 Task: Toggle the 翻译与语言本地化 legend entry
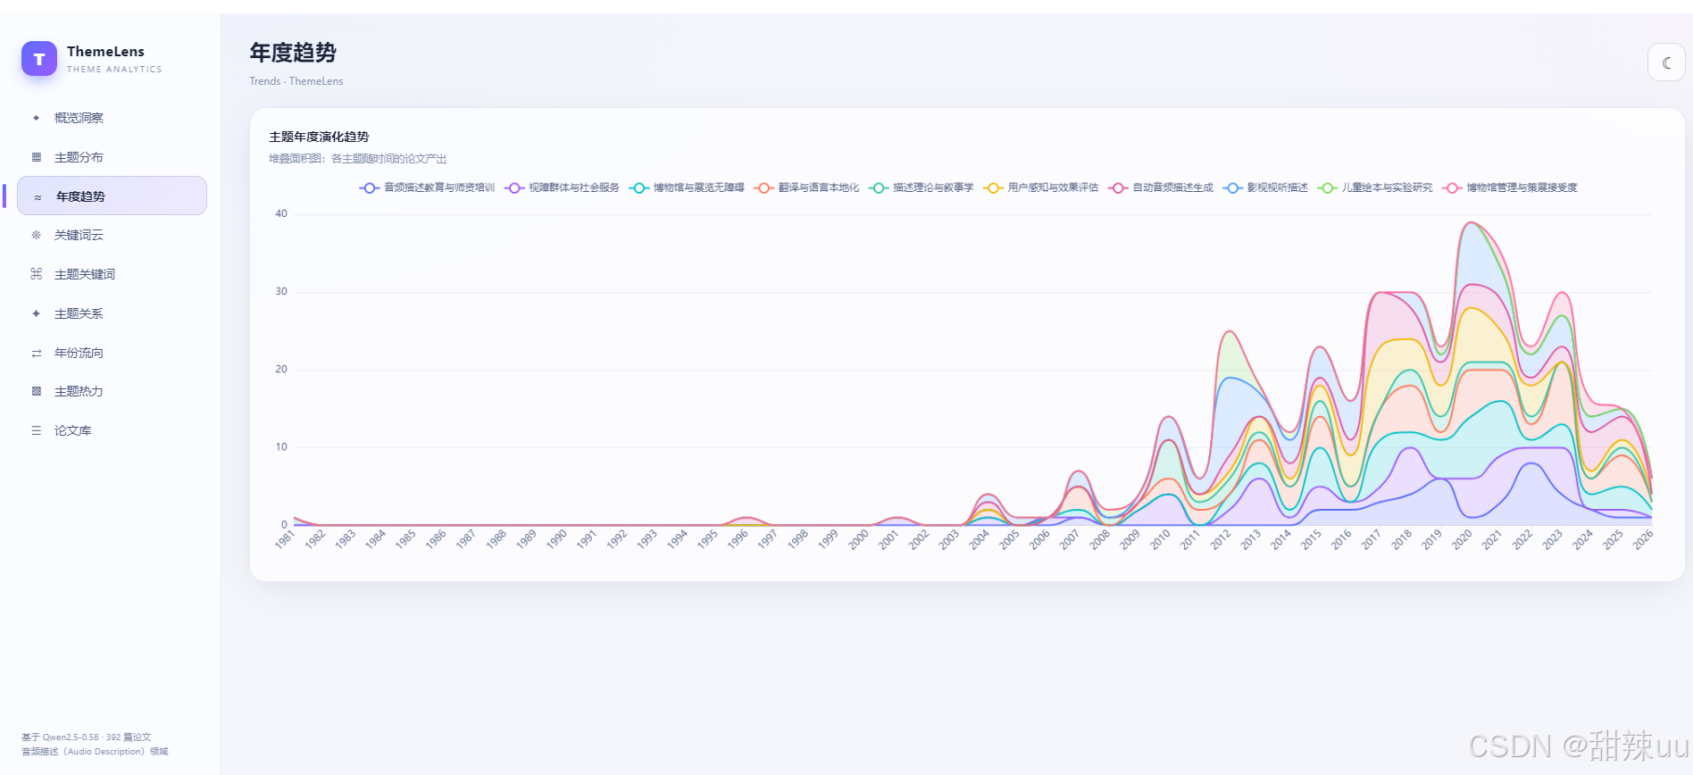806,187
